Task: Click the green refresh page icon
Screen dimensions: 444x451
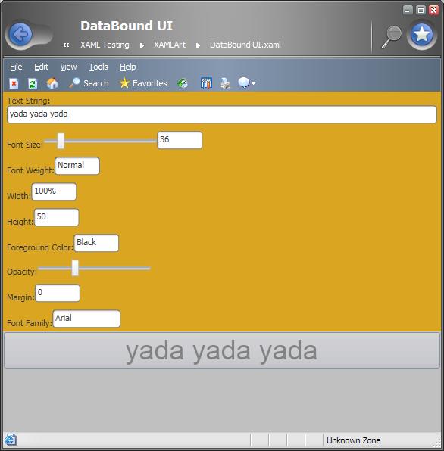Action: (x=33, y=83)
